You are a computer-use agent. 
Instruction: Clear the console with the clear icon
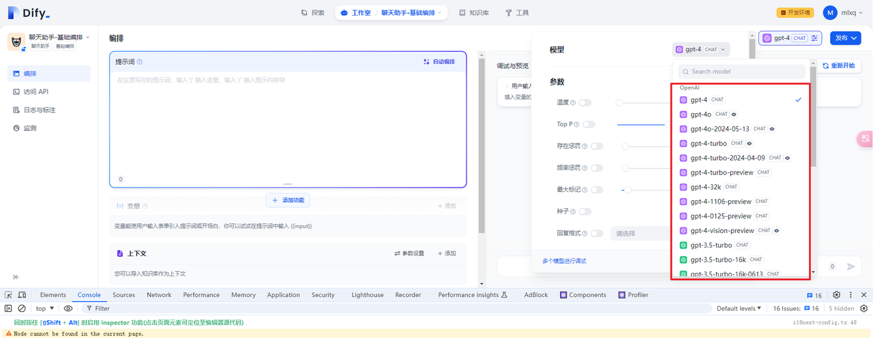click(22, 309)
